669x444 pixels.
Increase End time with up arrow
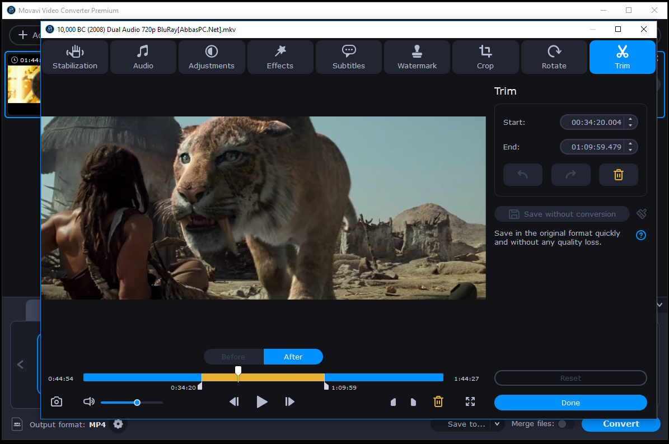[x=630, y=144]
